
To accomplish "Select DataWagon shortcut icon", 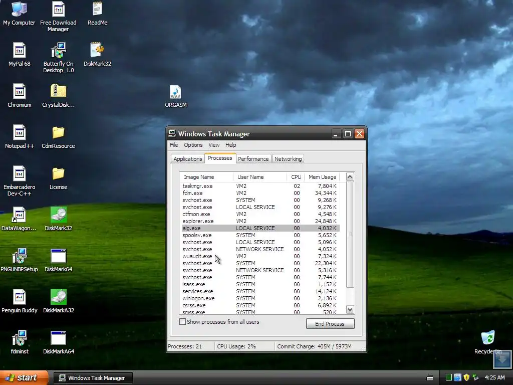I will [20, 219].
